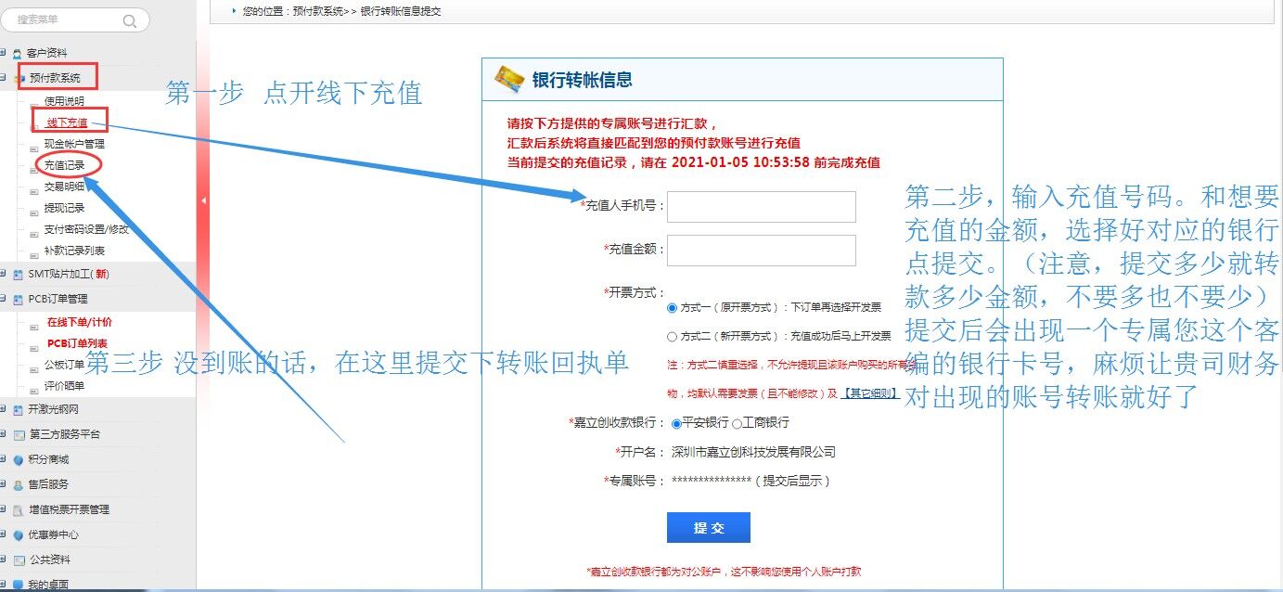Viewport: 1283px width, 592px height.
Task: Select 方式二 (新开票方式) radio option
Action: [672, 336]
